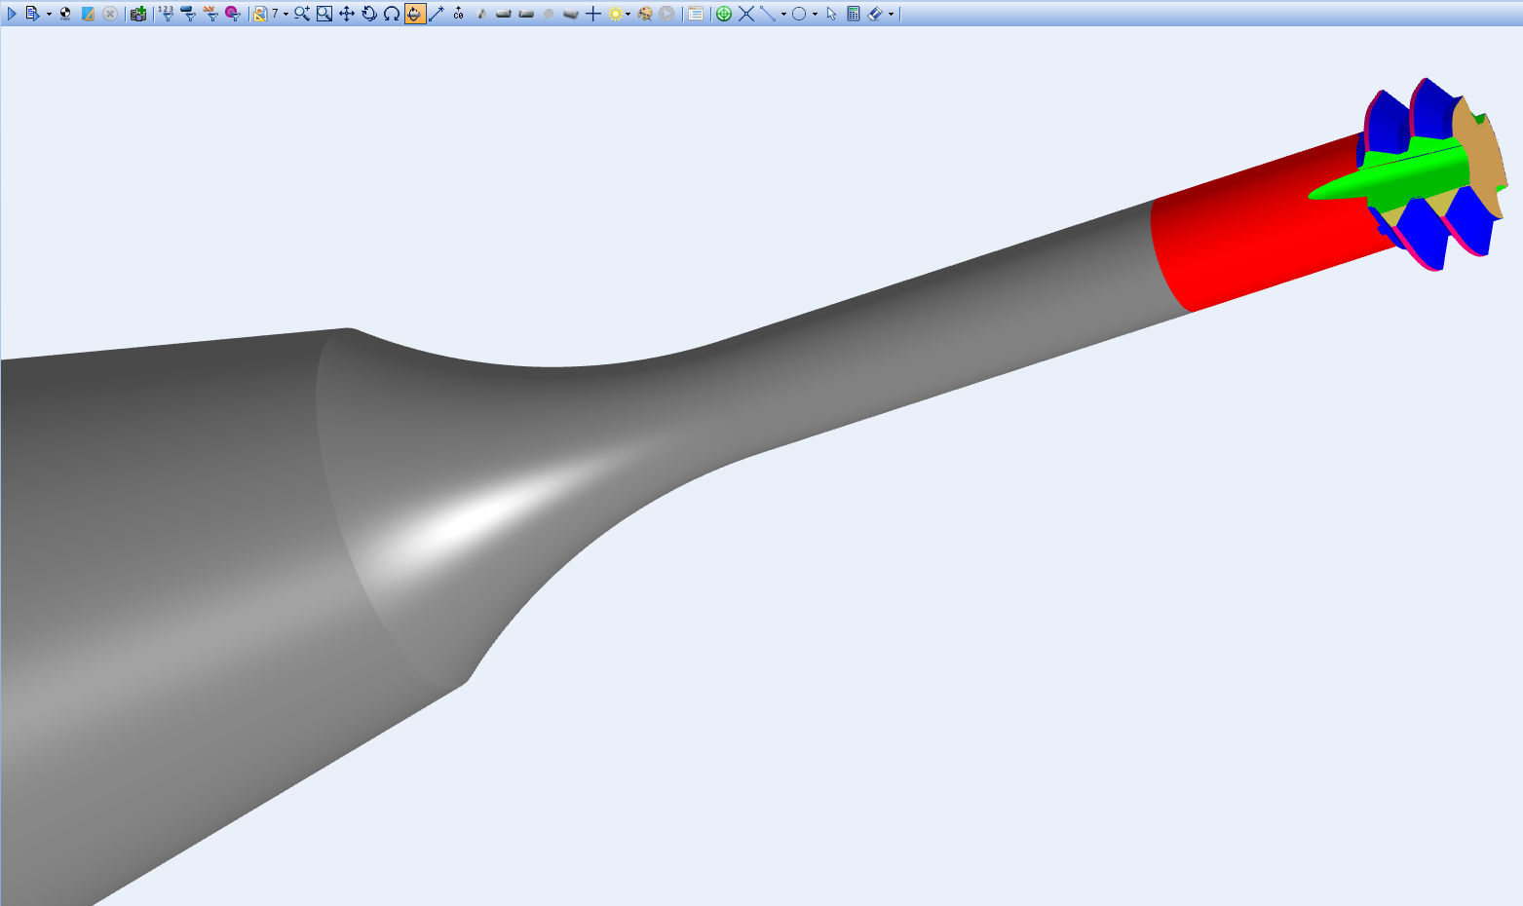Click the camera snapshot icon

(x=137, y=14)
